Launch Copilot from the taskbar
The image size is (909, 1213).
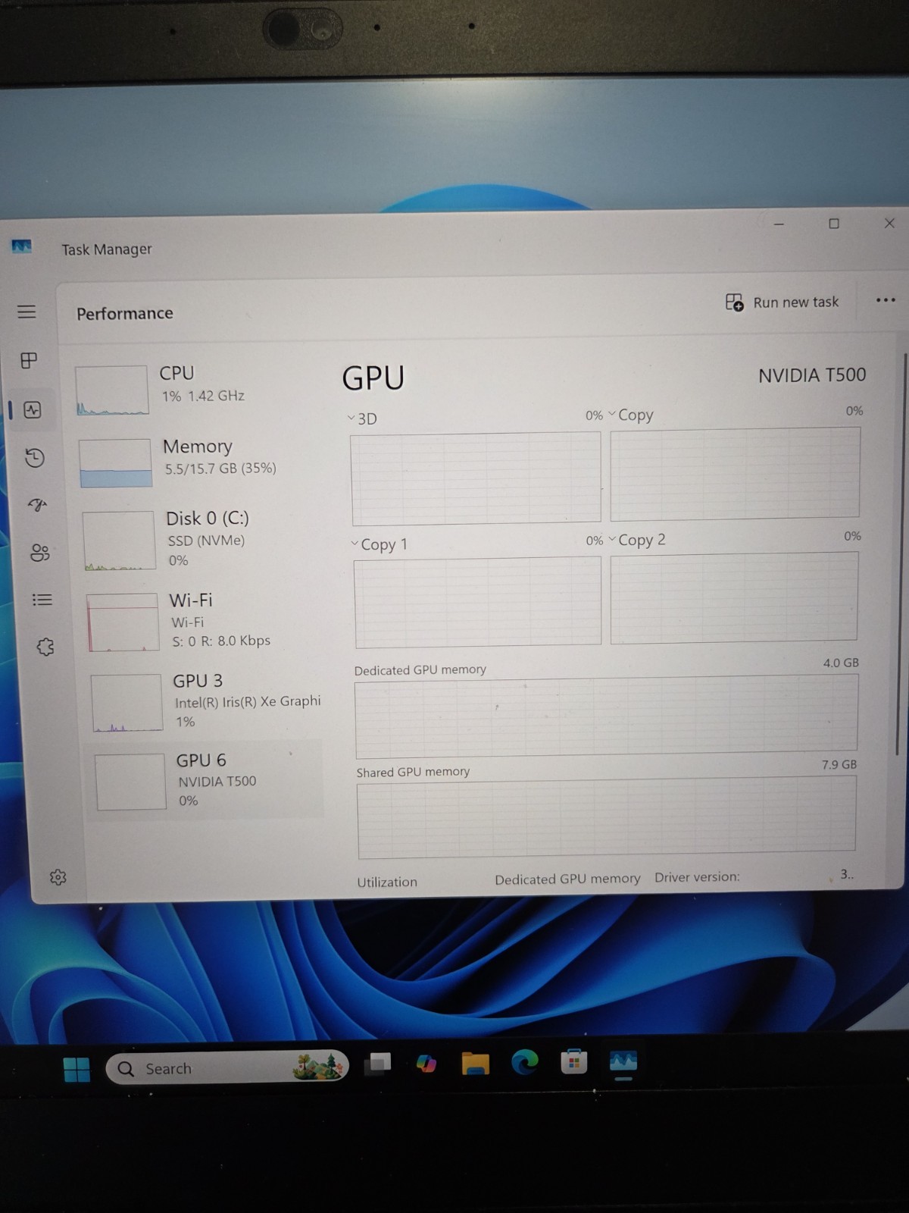point(426,1064)
